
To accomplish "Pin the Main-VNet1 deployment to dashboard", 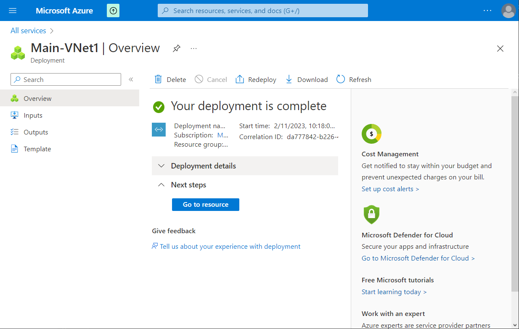I will coord(177,48).
